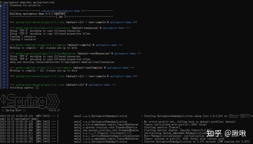Click "maven-compiler-plugin:3.8.1:compile" plugin text

tap(41, 45)
